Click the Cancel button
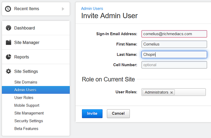Screen dimensions: 211x138 pos(118,114)
